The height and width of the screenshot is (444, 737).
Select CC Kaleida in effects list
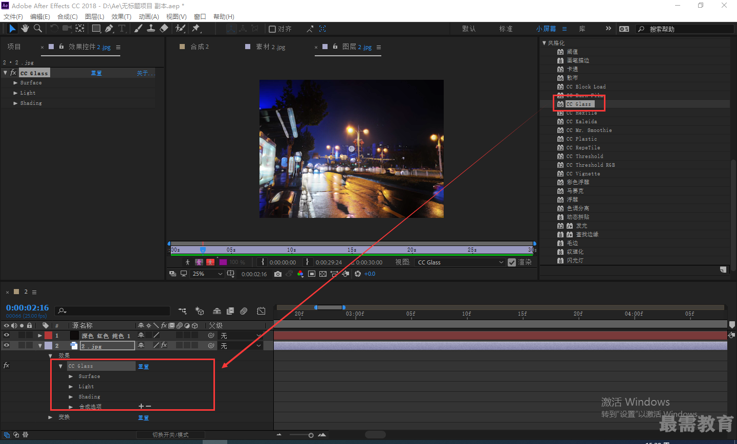tap(581, 122)
